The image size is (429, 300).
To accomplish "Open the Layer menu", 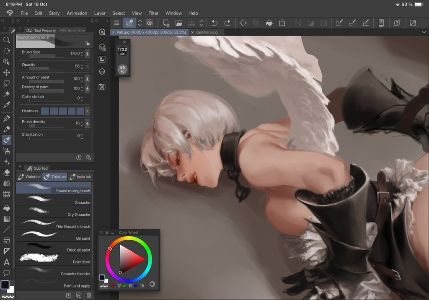I will click(100, 13).
